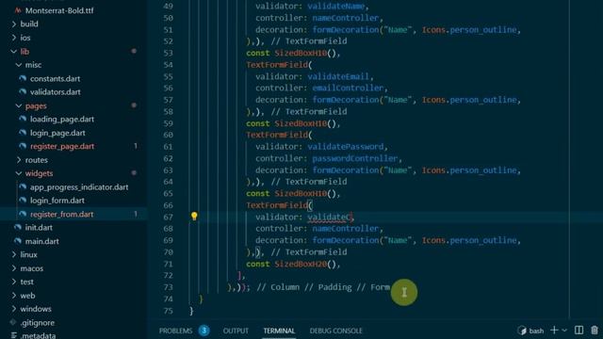Kill terminal with the trash icon
This screenshot has height=339, width=603.
pyautogui.click(x=595, y=331)
